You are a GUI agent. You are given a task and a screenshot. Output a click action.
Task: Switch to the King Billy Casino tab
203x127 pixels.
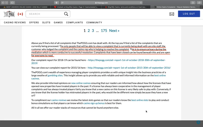click(x=25, y=7)
